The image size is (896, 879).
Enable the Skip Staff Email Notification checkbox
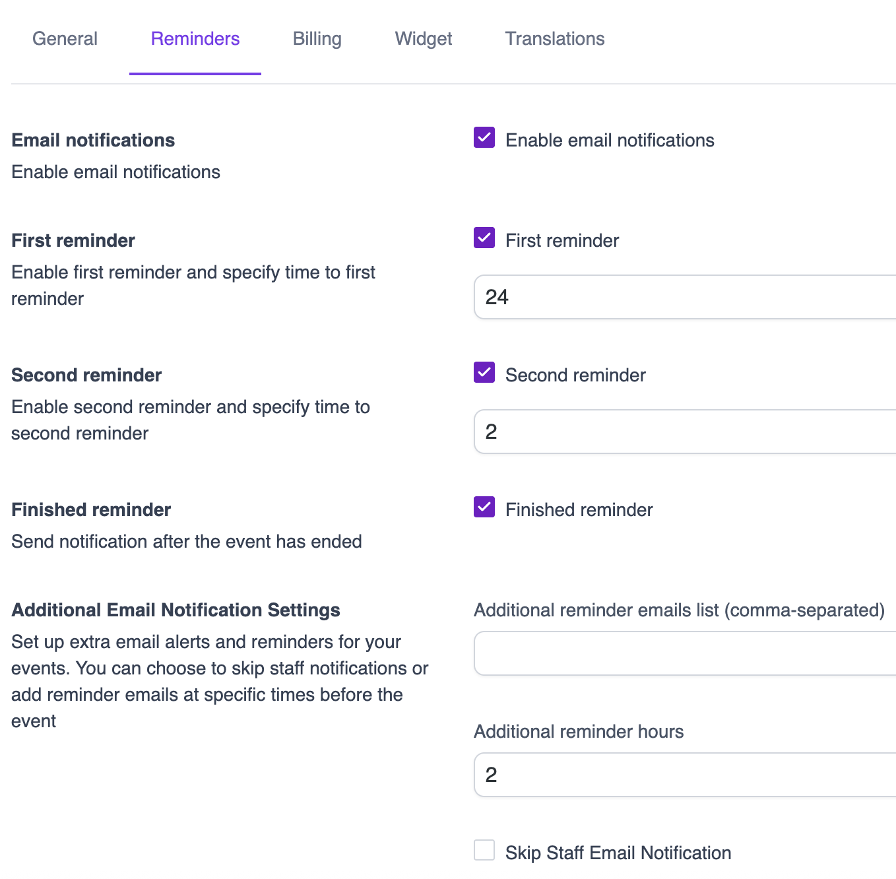pos(484,851)
